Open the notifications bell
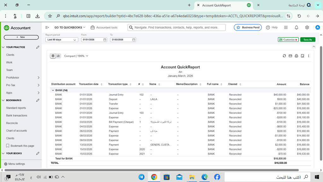 (297, 27)
